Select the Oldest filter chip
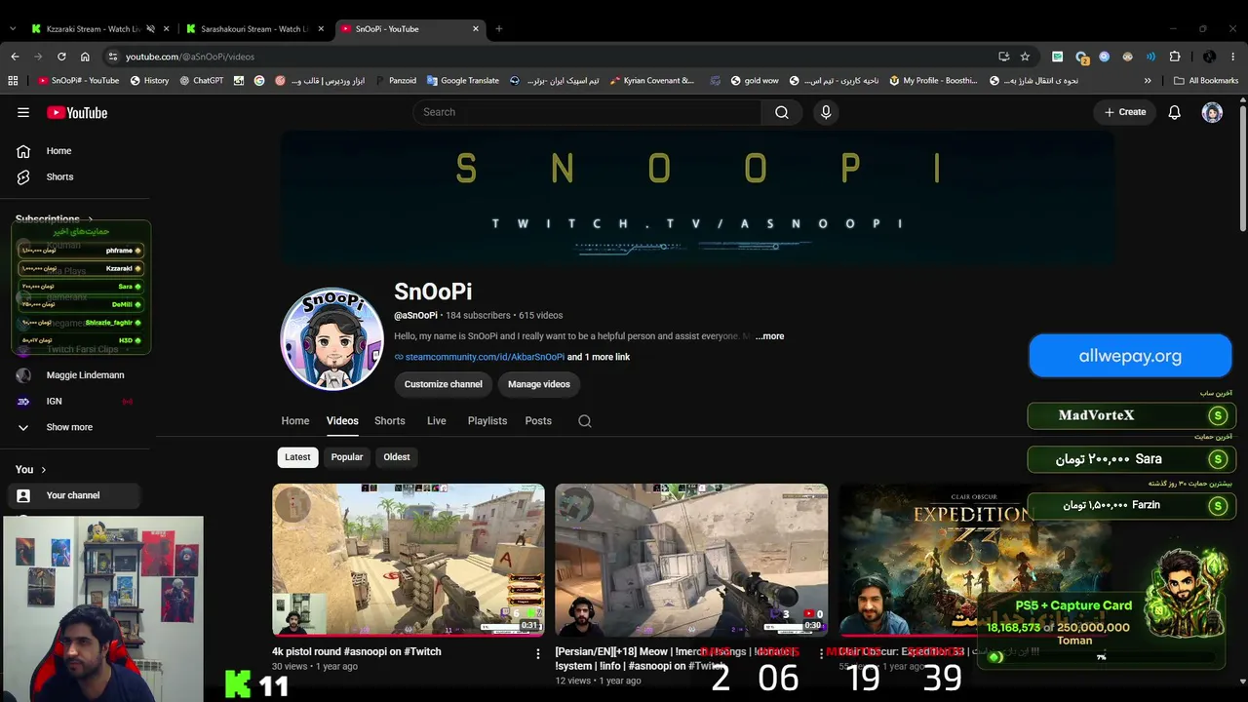 (x=397, y=457)
